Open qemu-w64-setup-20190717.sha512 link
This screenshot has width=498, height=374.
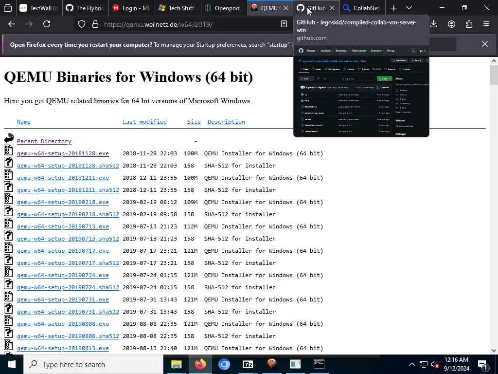[x=68, y=263]
